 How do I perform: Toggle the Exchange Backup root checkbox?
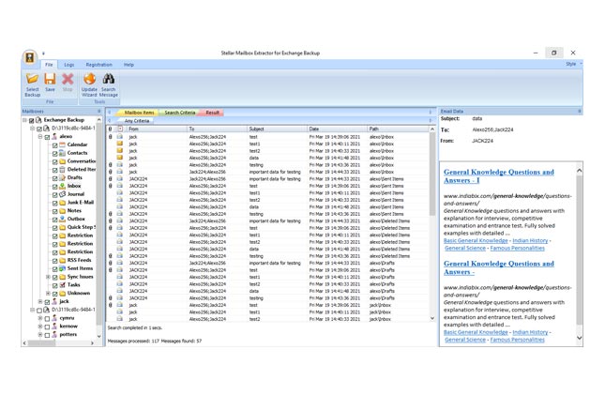click(x=32, y=120)
